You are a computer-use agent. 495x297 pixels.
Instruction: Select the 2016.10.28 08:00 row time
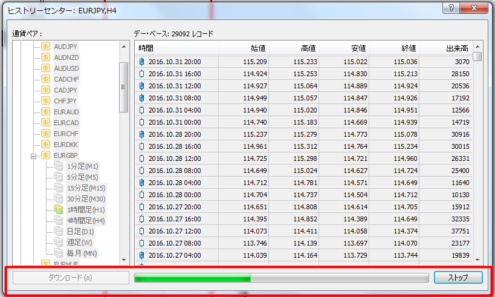click(x=175, y=171)
